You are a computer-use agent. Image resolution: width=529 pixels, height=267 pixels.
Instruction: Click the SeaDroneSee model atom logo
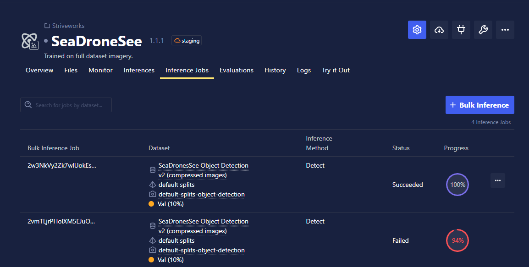(30, 41)
